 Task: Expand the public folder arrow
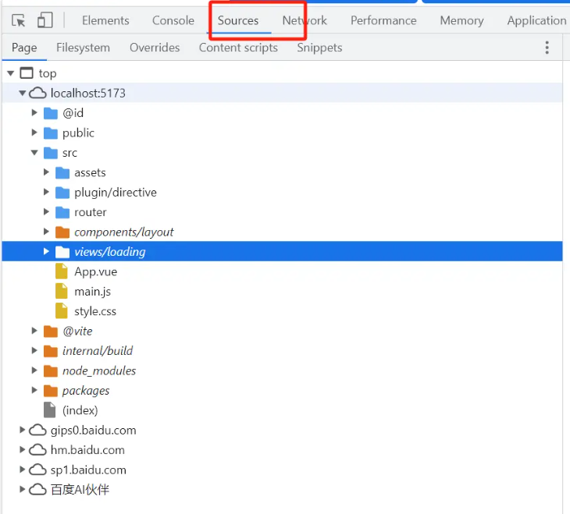[x=34, y=133]
